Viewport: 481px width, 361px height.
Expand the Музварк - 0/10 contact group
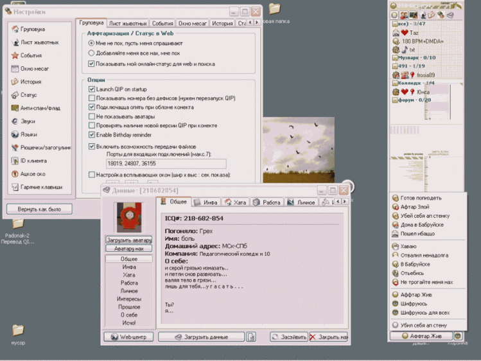395,58
